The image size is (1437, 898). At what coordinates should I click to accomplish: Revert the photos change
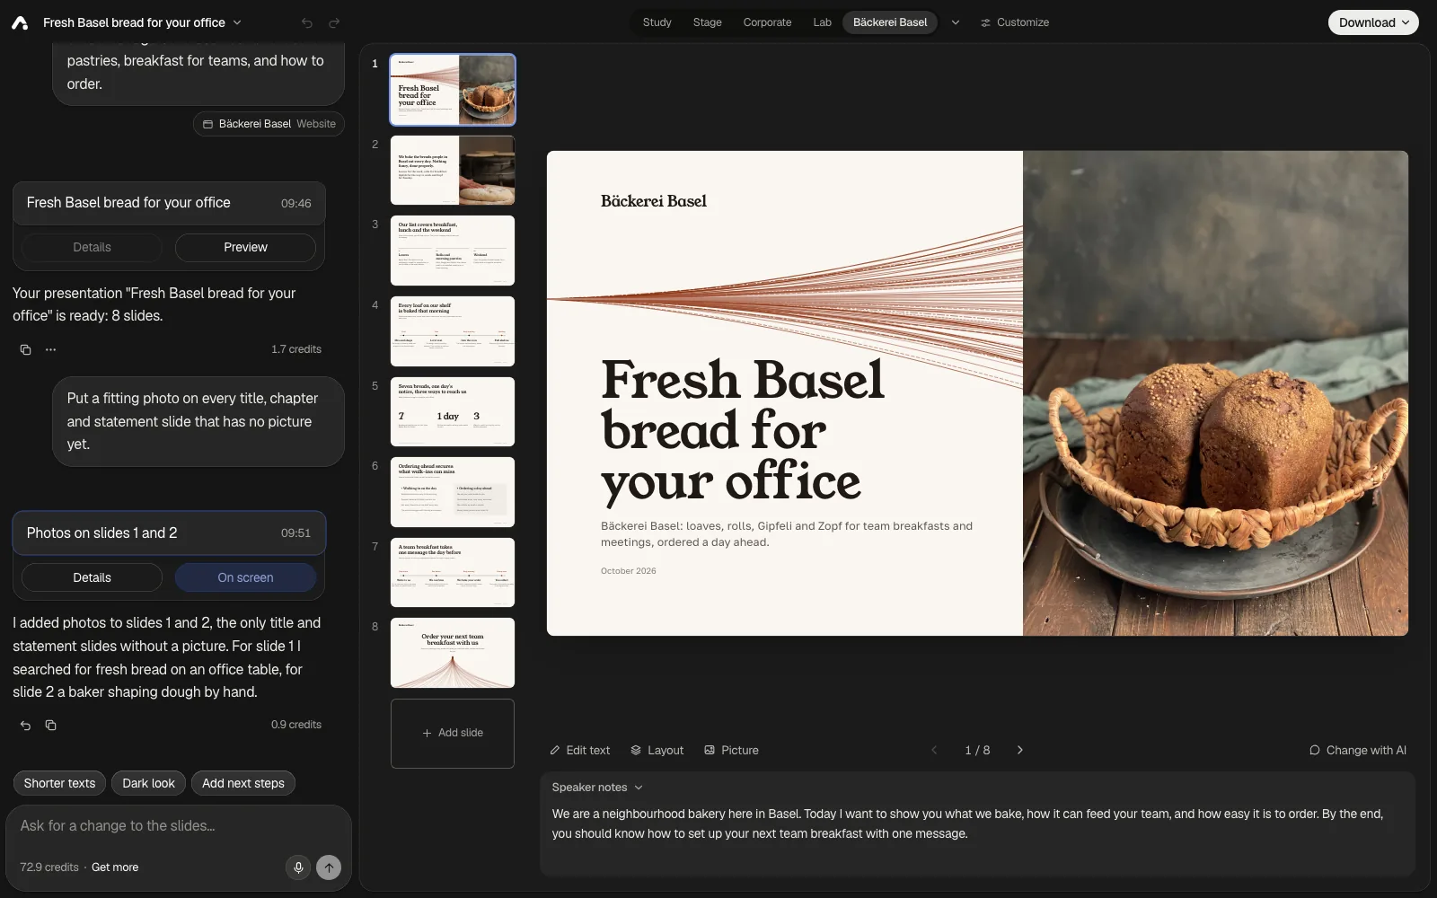(x=25, y=725)
